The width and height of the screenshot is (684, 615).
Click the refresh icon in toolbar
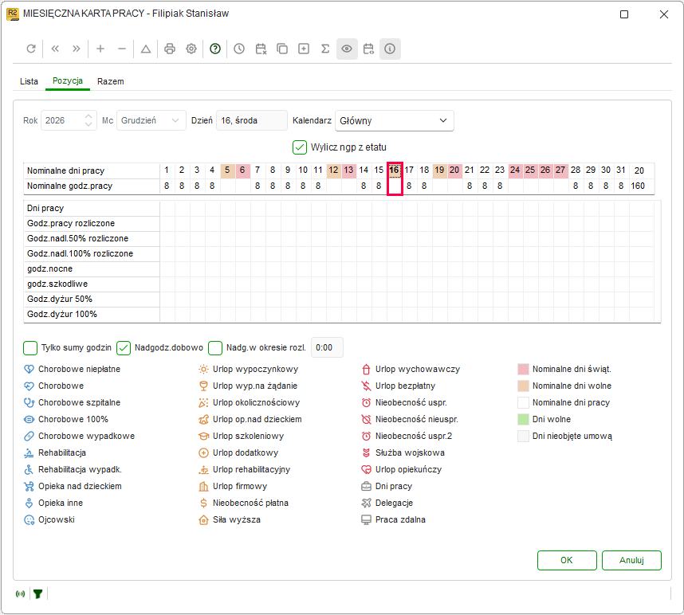tap(31, 49)
